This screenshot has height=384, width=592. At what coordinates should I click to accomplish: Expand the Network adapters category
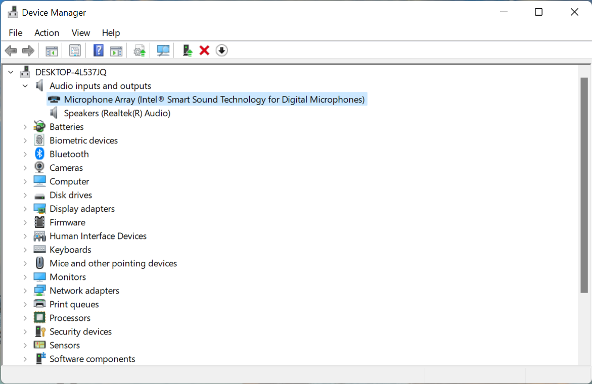pos(25,290)
